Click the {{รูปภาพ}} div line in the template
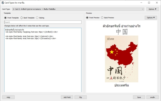This screenshot has height=101, width=161. [29, 36]
